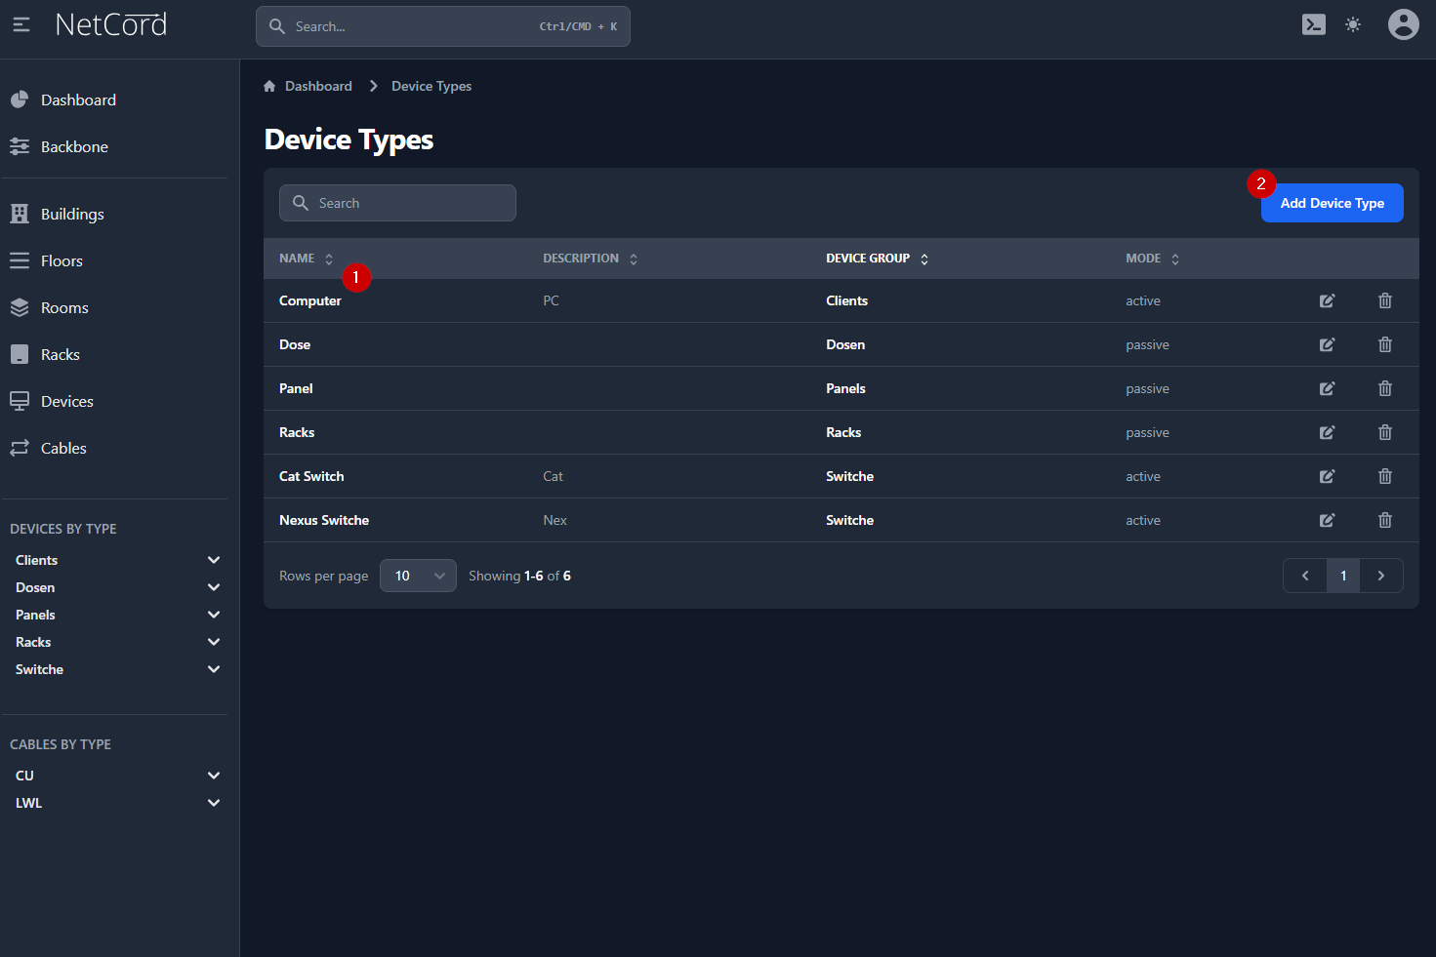Expand the LWL cables section
This screenshot has height=957, width=1436.
coord(214,803)
